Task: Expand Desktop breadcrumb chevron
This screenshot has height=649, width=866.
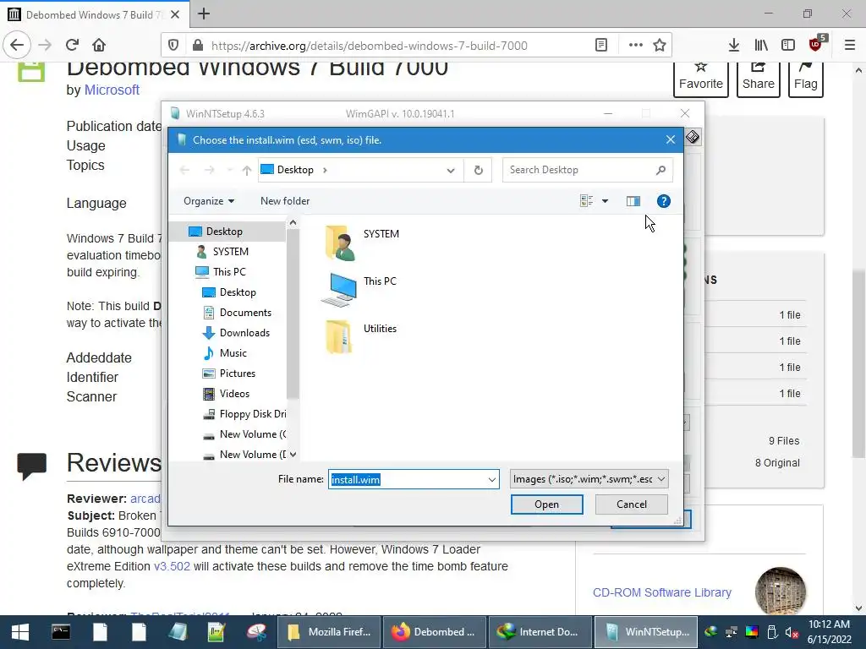Action: coord(325,170)
